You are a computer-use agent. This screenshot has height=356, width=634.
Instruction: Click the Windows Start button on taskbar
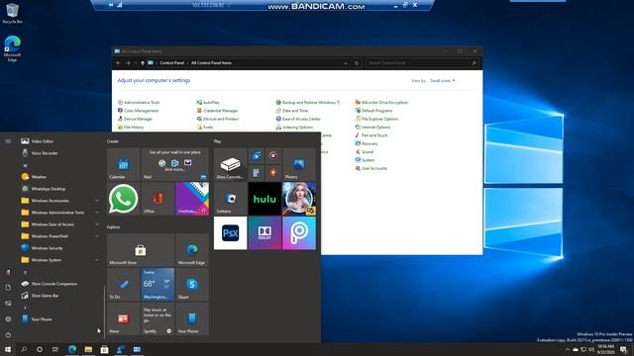[8, 349]
